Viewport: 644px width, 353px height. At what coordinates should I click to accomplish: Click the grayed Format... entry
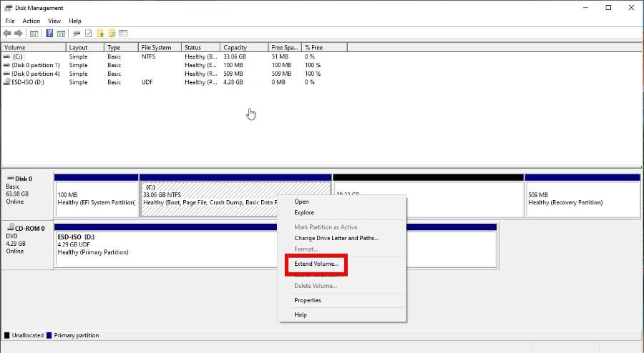pyautogui.click(x=306, y=249)
